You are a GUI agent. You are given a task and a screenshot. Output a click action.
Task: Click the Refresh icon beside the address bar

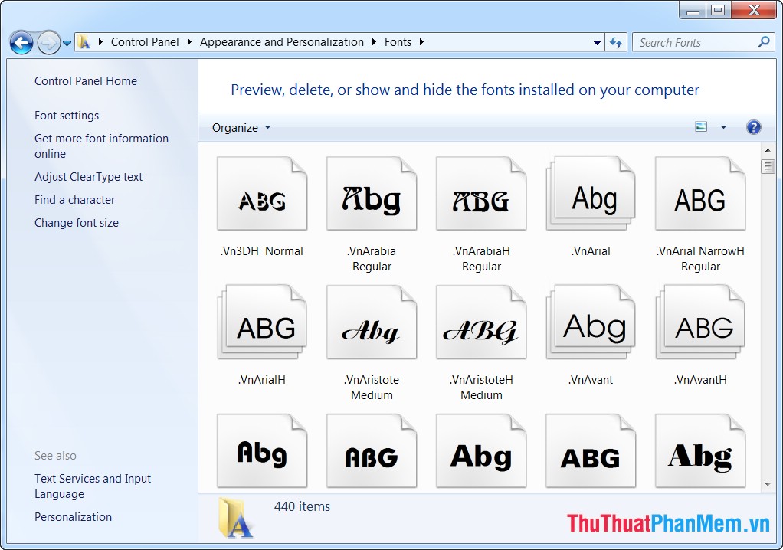616,42
